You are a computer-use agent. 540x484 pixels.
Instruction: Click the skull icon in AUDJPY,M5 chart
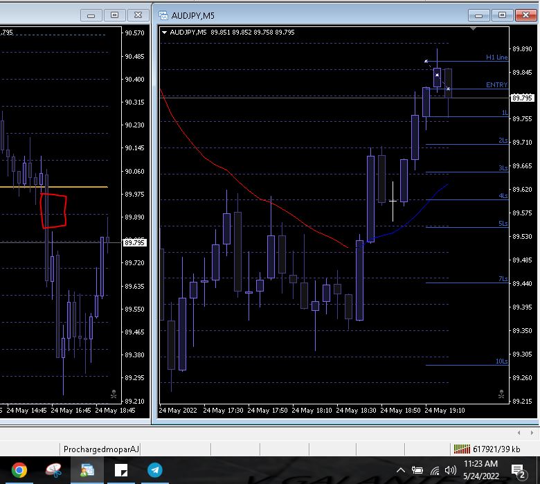click(x=501, y=394)
